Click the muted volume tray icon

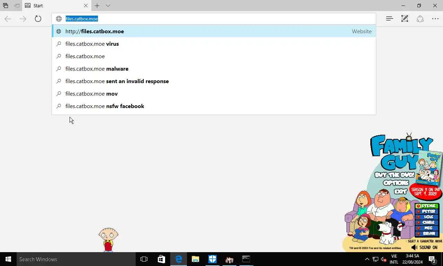[x=383, y=259]
